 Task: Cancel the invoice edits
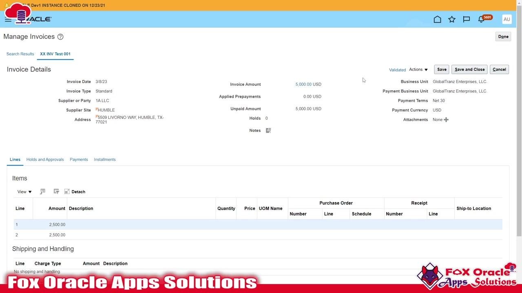point(499,70)
